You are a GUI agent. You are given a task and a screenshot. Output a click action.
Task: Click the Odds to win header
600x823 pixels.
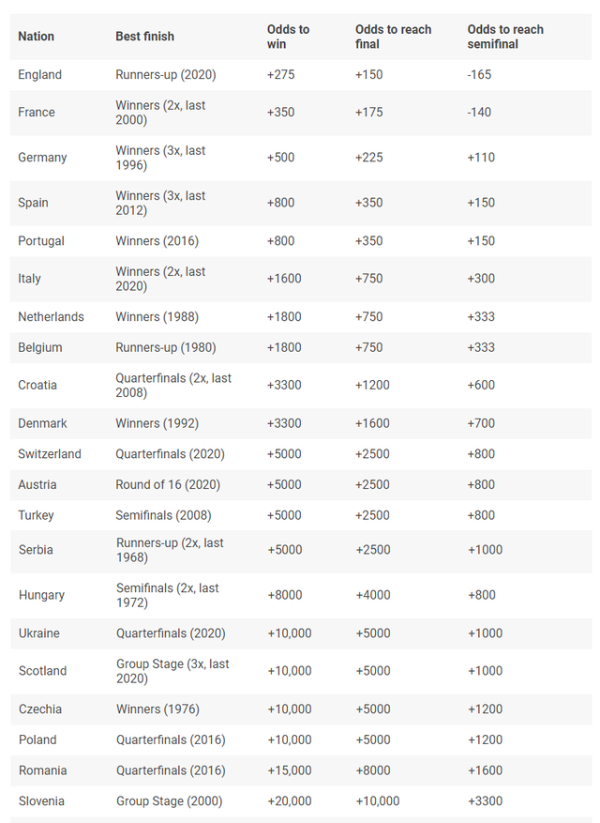point(289,37)
